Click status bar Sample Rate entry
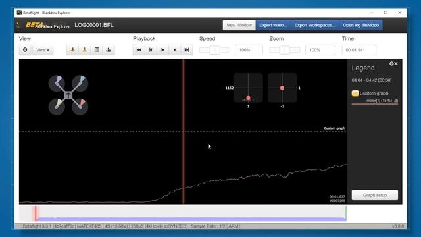The height and width of the screenshot is (237, 421). [x=208, y=226]
